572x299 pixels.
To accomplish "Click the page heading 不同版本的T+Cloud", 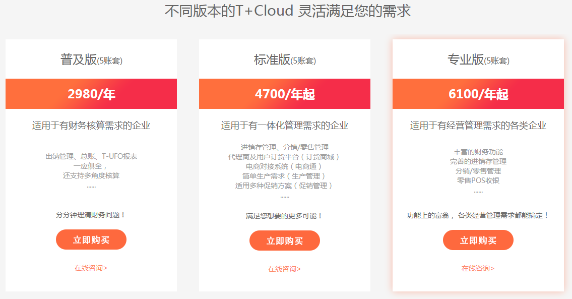I will 229,11.
